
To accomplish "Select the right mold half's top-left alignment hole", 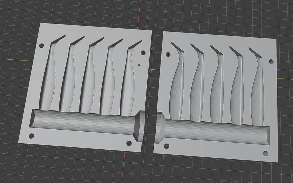I will (x=168, y=54).
